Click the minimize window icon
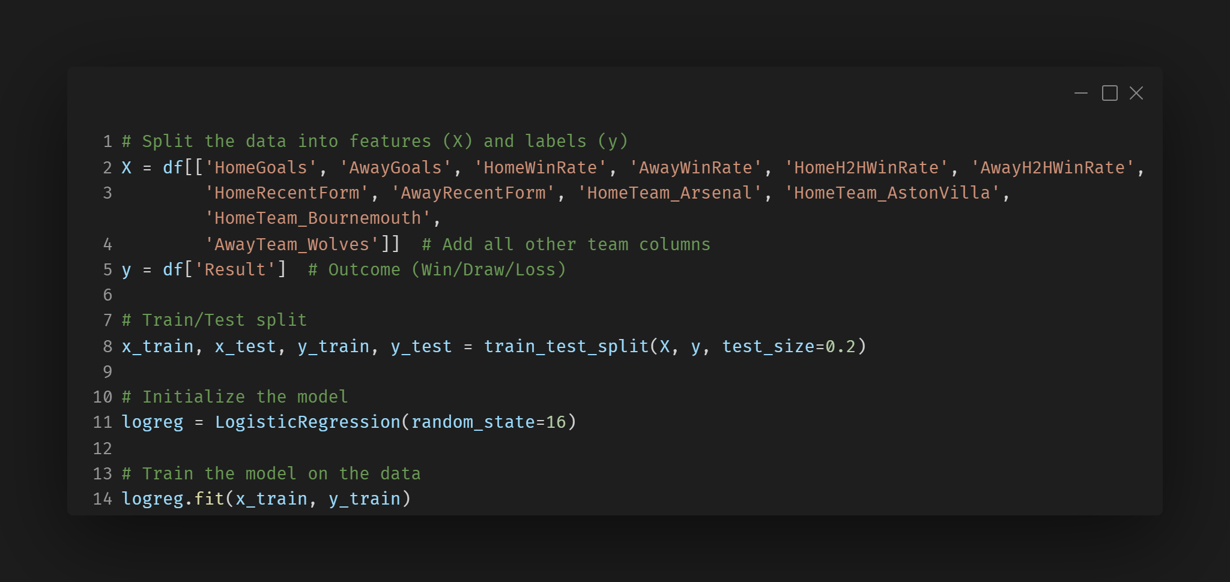1230x582 pixels. click(1081, 94)
